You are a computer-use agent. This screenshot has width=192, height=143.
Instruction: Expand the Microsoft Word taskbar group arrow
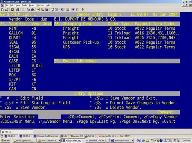[x=133, y=141]
